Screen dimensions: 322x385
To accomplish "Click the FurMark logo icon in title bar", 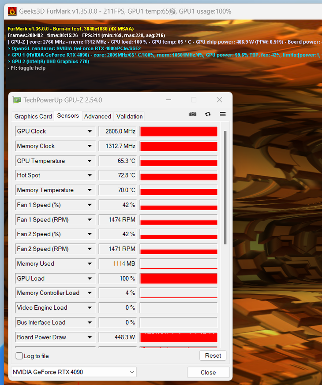I will 12,11.
